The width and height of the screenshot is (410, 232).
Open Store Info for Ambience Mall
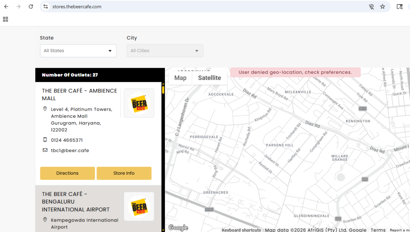[x=124, y=173]
